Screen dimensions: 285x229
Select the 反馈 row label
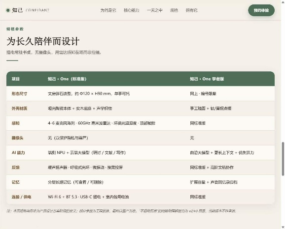pyautogui.click(x=16, y=167)
